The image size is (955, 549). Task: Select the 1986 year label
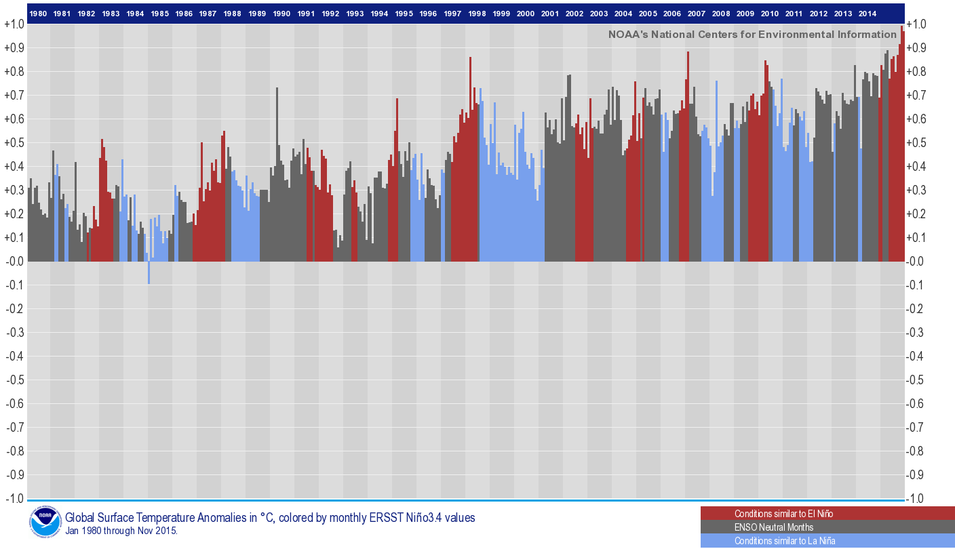click(184, 14)
